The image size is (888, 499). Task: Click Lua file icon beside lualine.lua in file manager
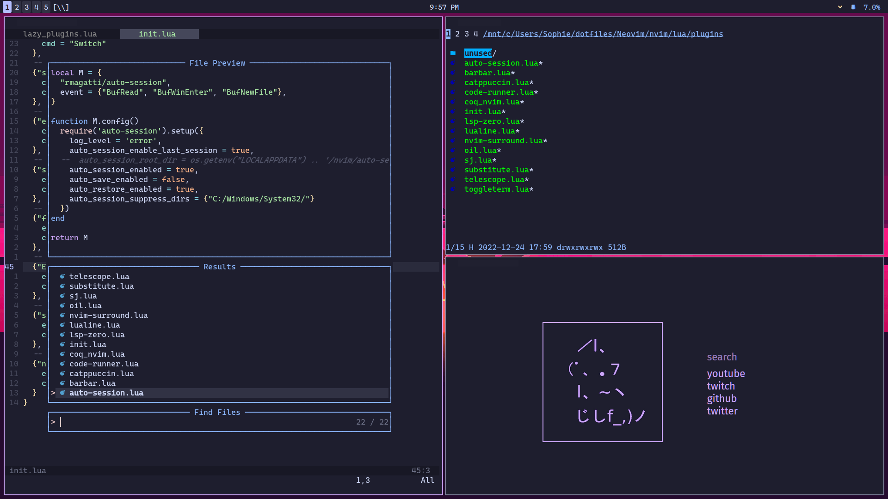453,131
